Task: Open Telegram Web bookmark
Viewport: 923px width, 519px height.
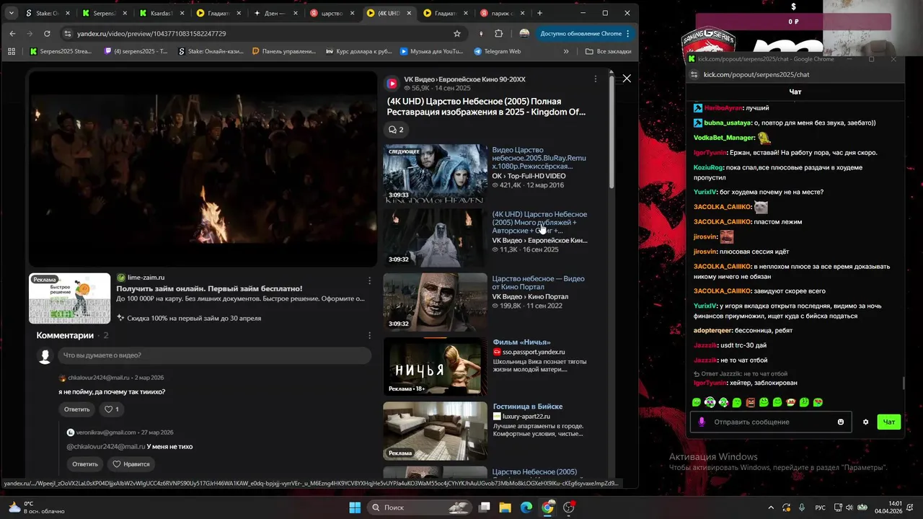Action: pos(497,51)
